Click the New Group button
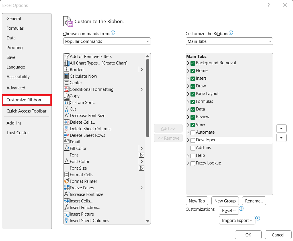Viewport: 293px width, 241px height. tap(225, 201)
